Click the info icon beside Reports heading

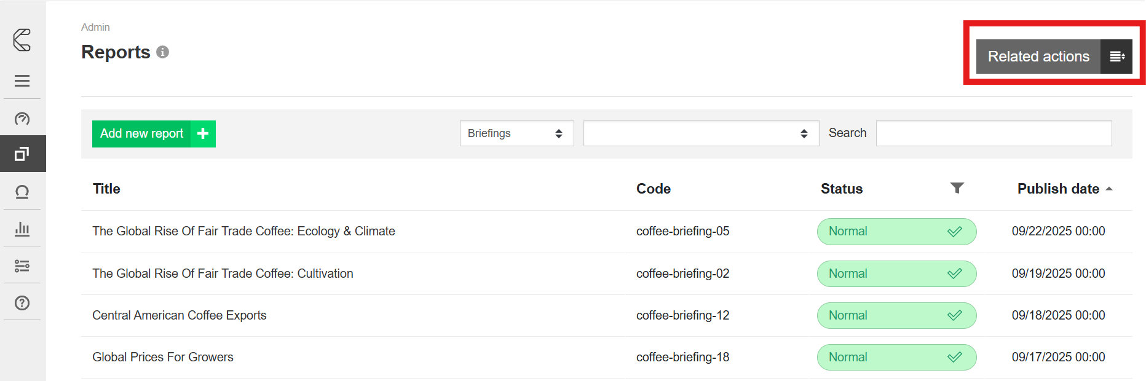162,52
